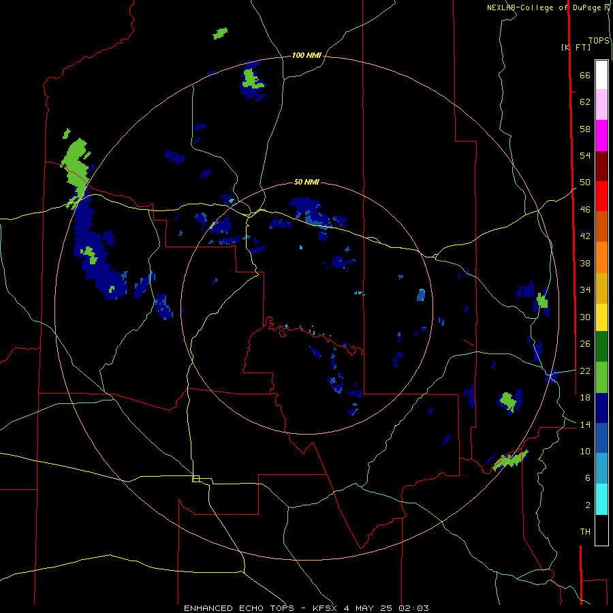
Task: Click the 100 NMI range ring label
Action: [306, 56]
